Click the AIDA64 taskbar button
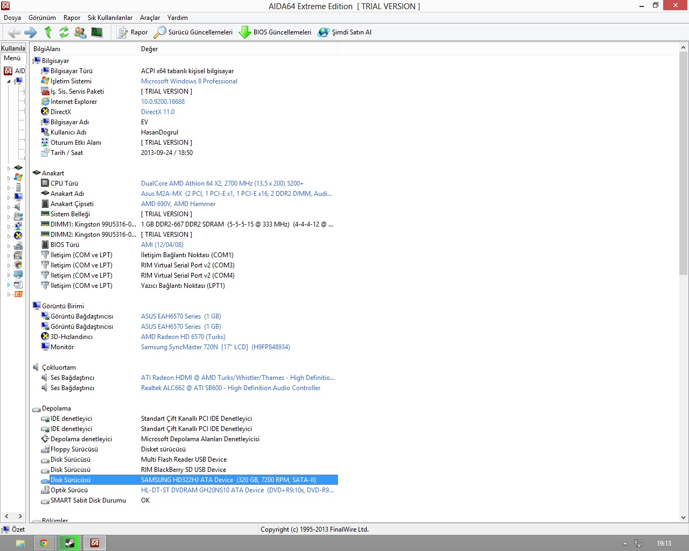Viewport: 689px width, 551px height. tap(95, 543)
